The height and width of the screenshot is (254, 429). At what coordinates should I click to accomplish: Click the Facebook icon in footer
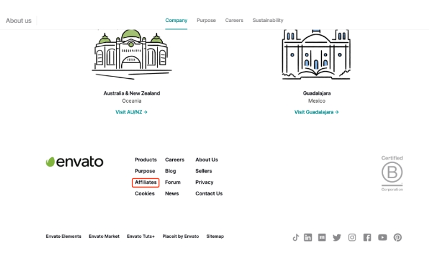pos(367,237)
